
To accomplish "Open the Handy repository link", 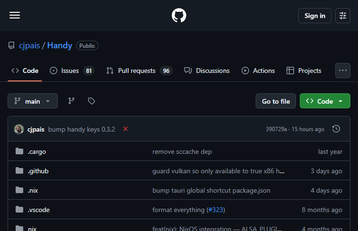I will click(60, 45).
